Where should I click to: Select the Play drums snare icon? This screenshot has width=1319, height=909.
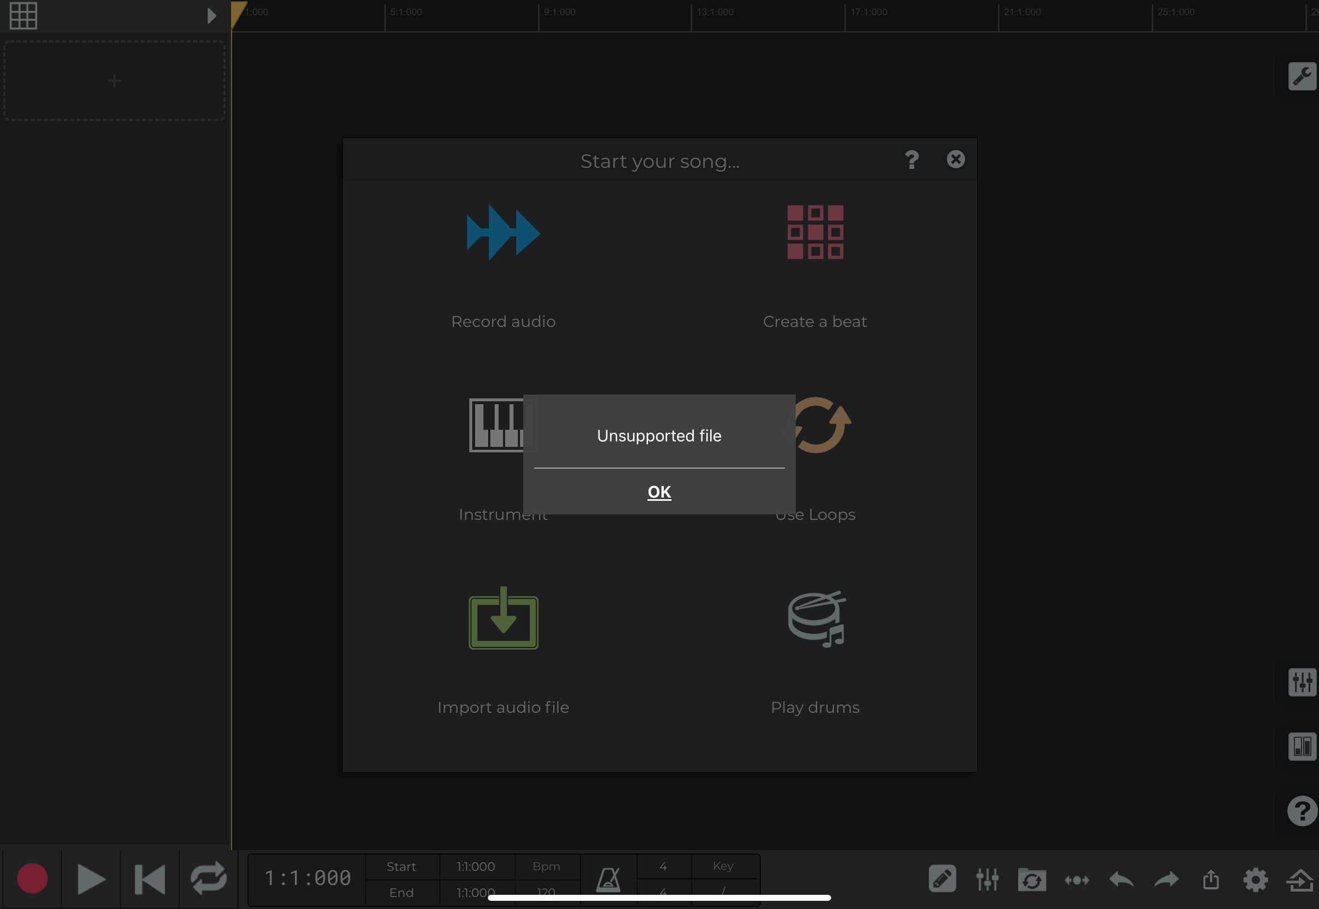coord(816,620)
